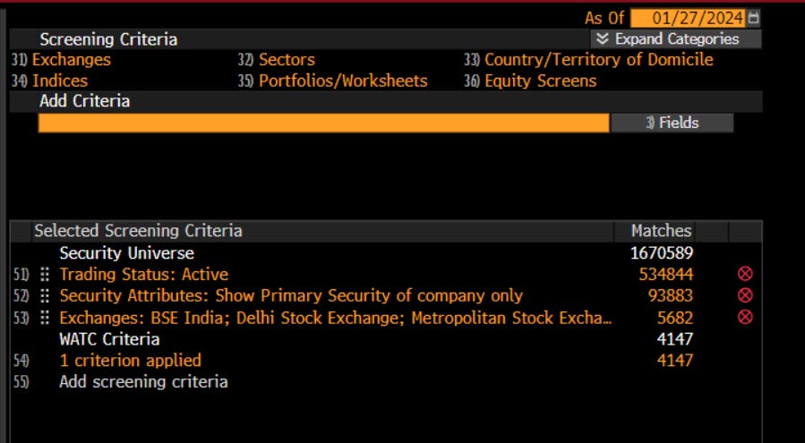Open the Sectors category
Viewport: 805px width, 443px height.
pyautogui.click(x=287, y=60)
